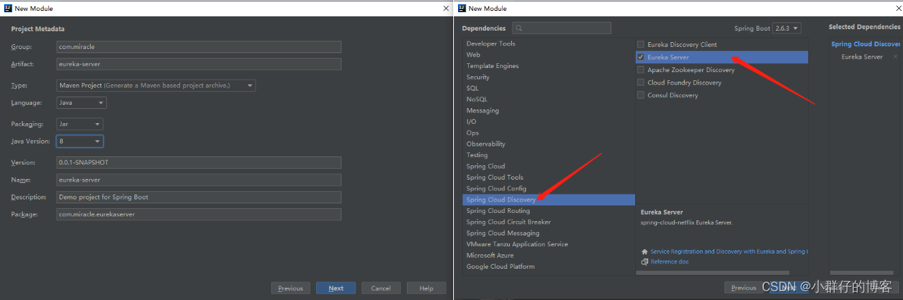
Task: Uncheck the Eureka Server checkbox
Action: 641,57
